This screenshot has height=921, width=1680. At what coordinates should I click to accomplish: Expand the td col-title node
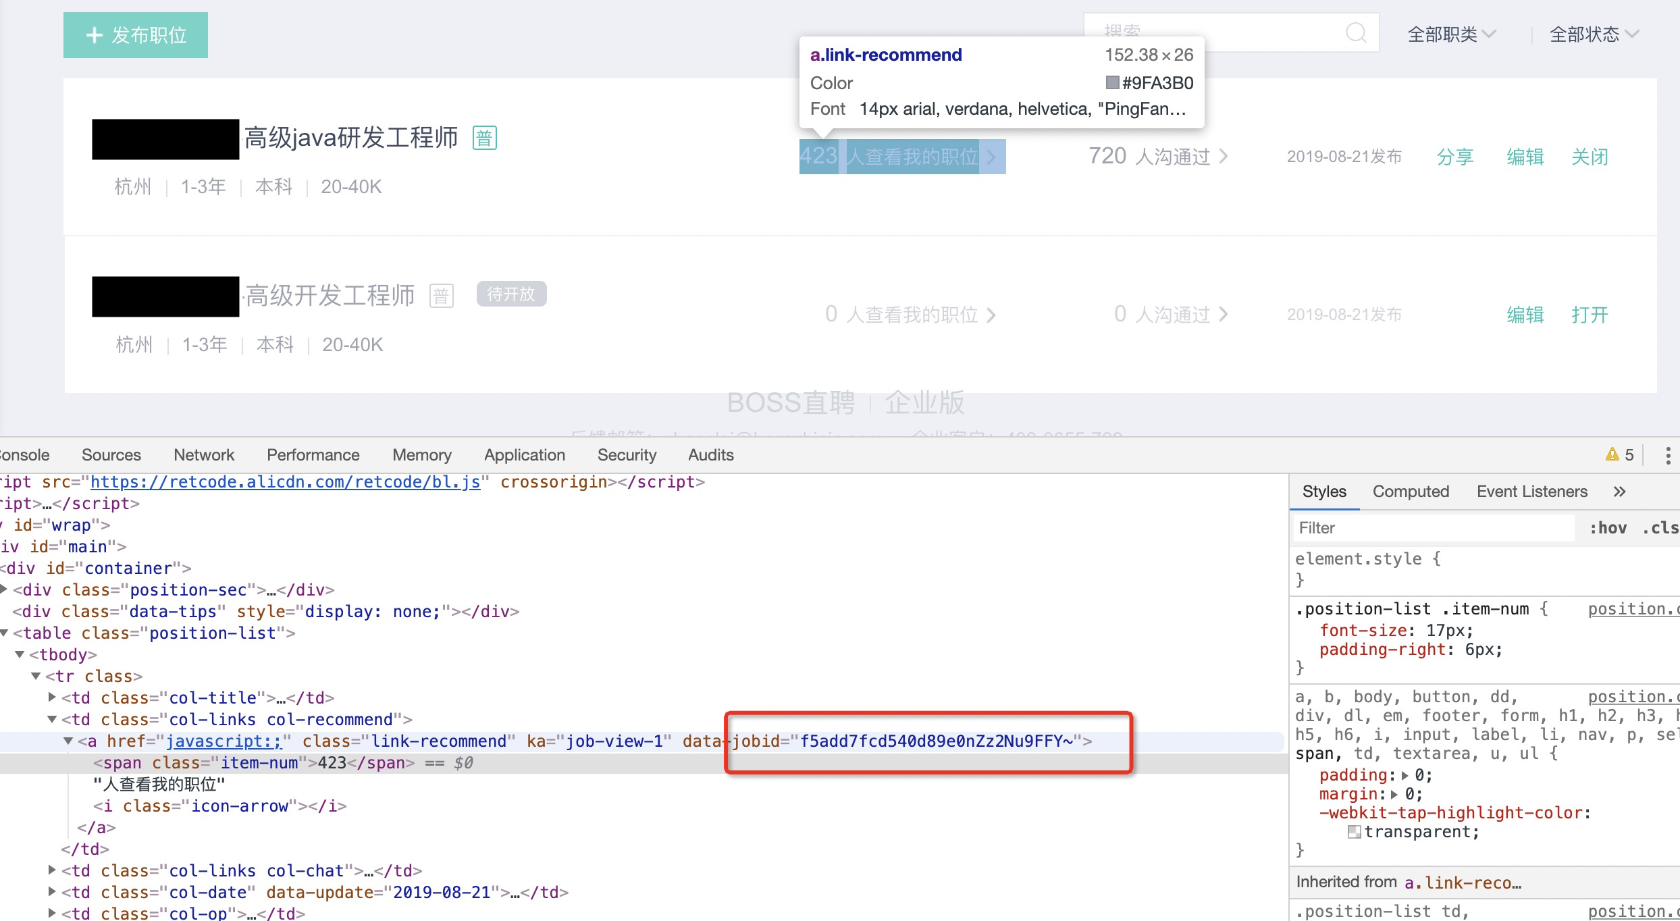point(53,697)
